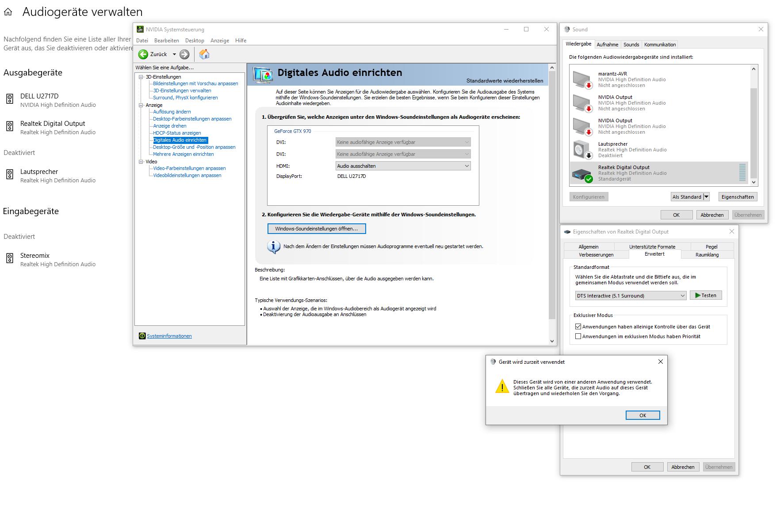Select Surround, PhysX konfigurieren tree item
This screenshot has width=784, height=509.
(185, 98)
